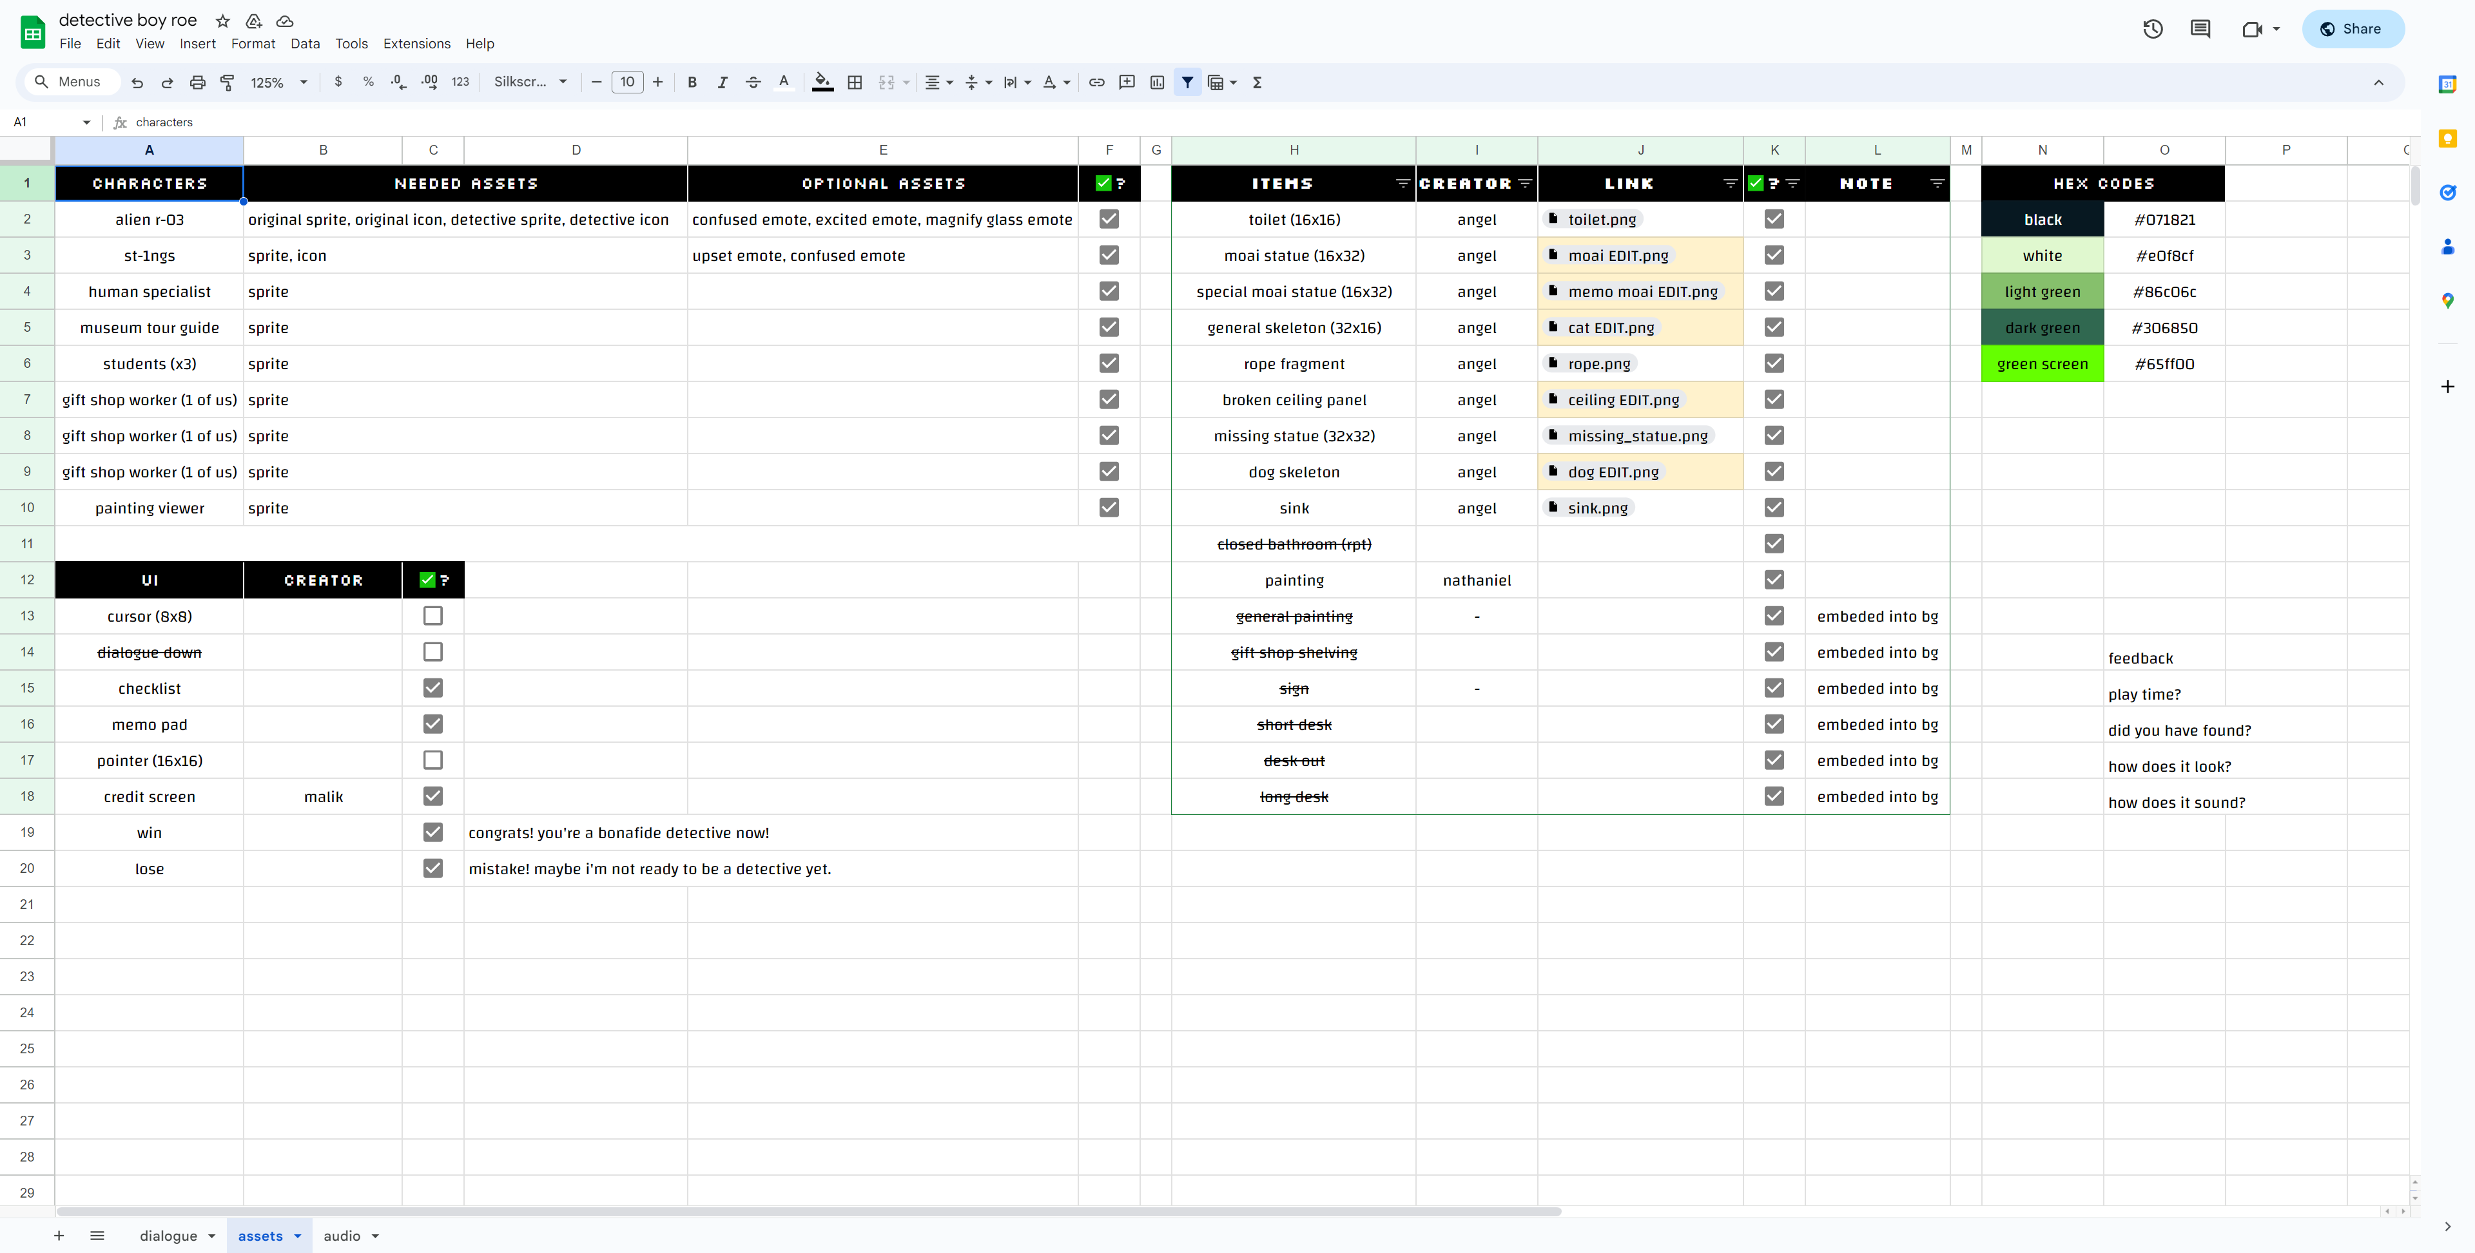Open the Silkscreen font dropdown
The image size is (2475, 1253).
[x=530, y=82]
